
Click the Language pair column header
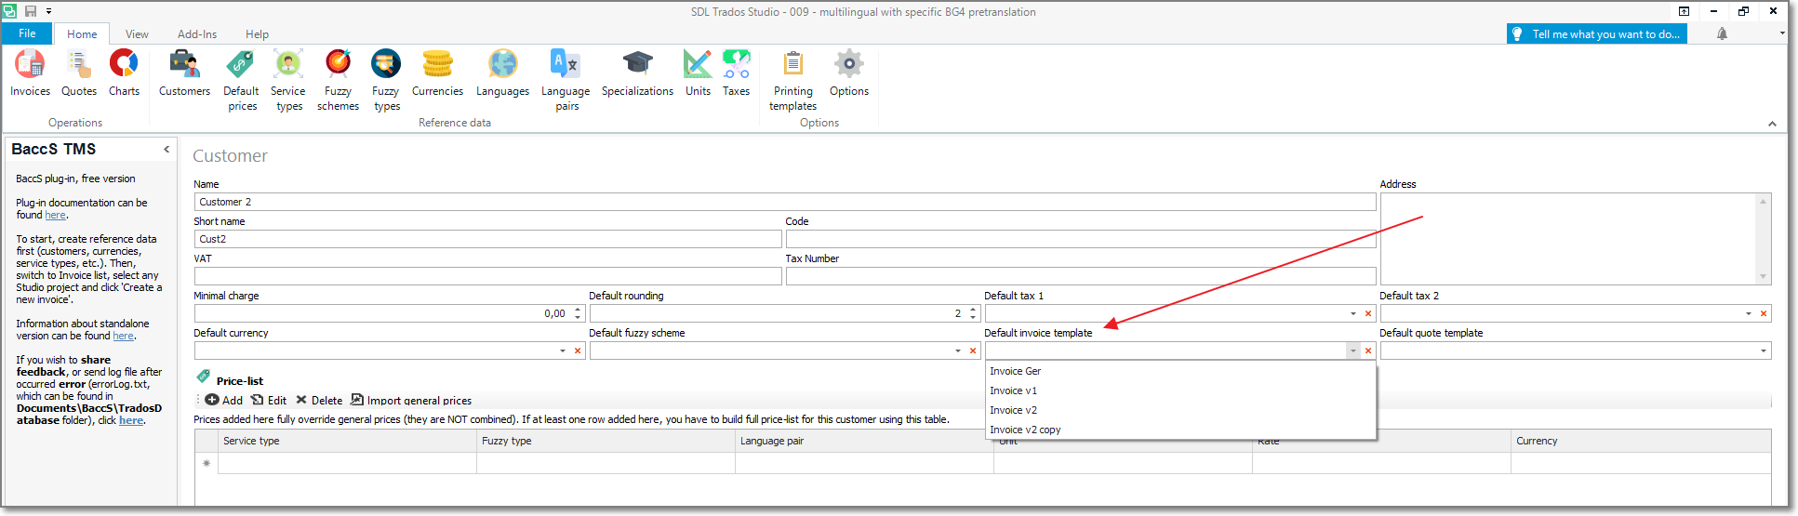pyautogui.click(x=864, y=441)
